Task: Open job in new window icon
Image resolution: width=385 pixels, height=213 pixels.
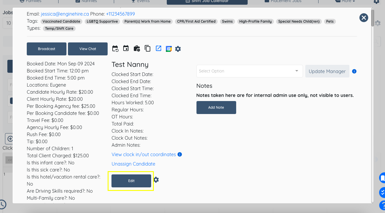Action: coord(159,48)
